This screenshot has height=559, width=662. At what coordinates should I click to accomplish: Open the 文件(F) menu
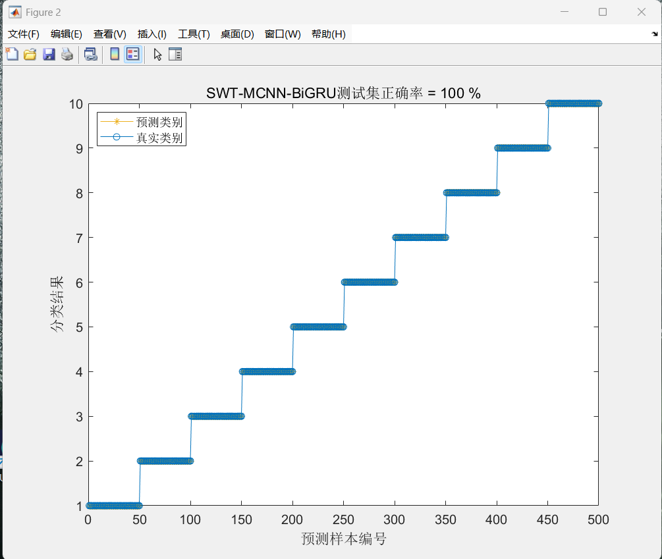pyautogui.click(x=23, y=34)
